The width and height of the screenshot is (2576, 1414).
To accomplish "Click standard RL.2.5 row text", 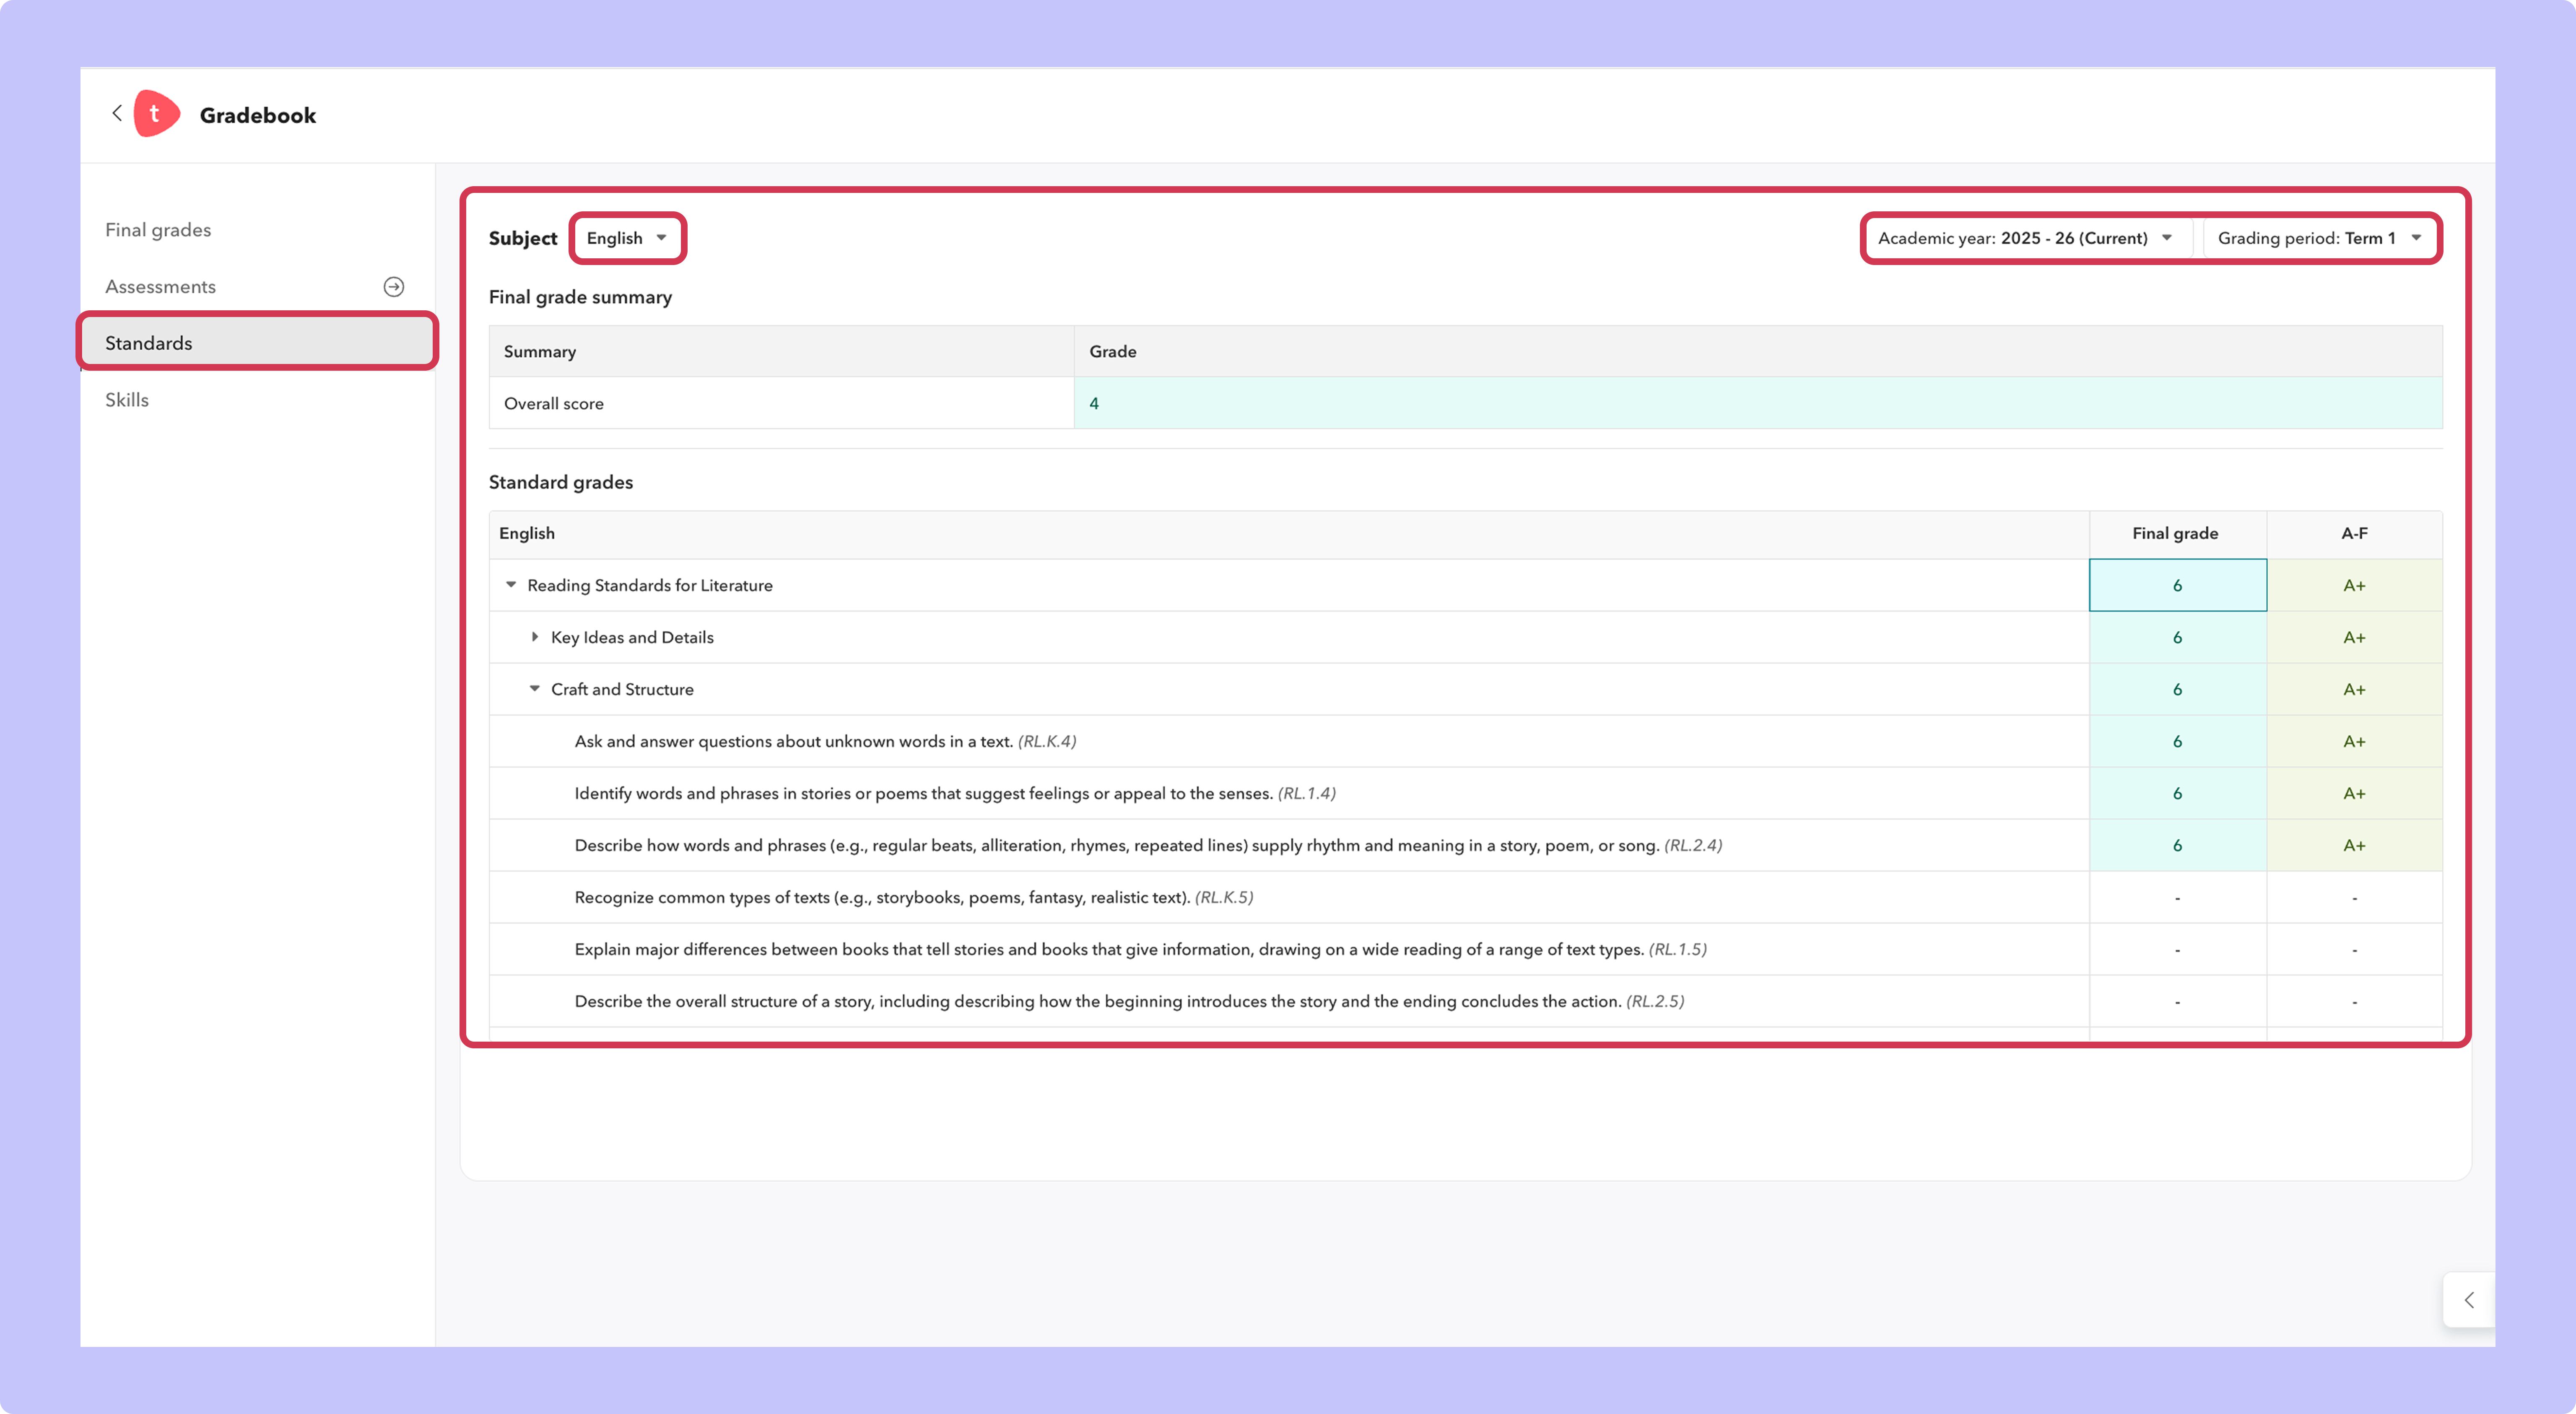I will tap(1130, 1001).
